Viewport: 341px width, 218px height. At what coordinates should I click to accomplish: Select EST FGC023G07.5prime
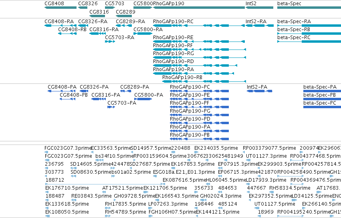pos(68,156)
